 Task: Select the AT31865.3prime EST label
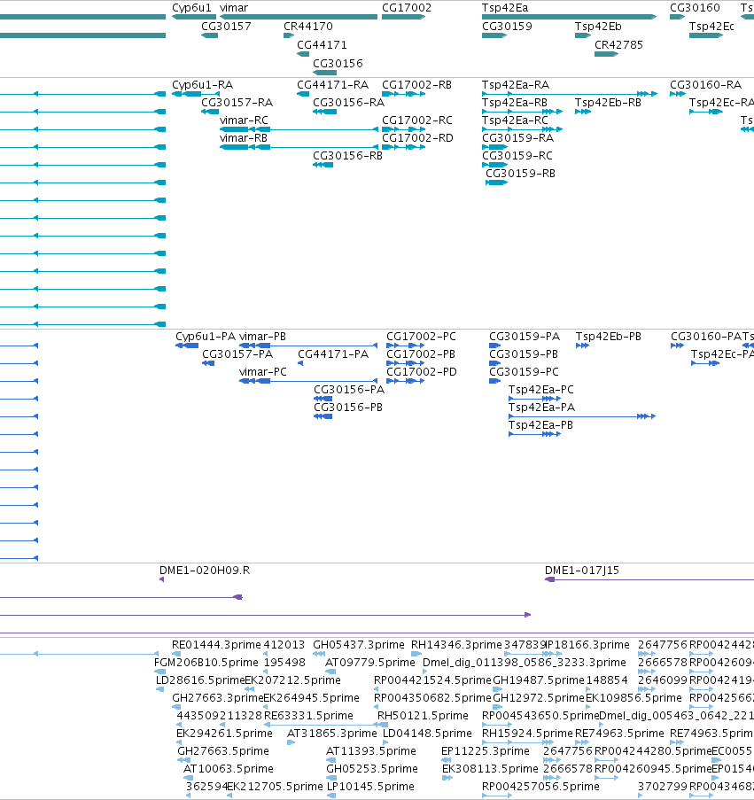(x=332, y=734)
